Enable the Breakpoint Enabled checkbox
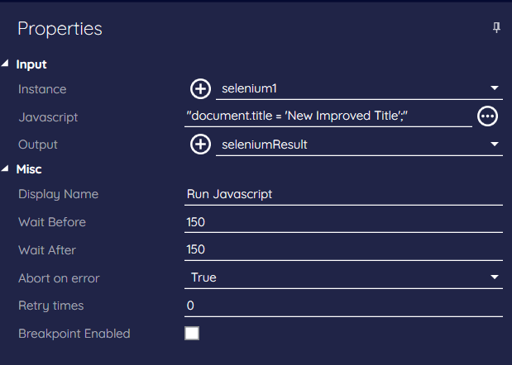The image size is (512, 365). click(x=192, y=334)
